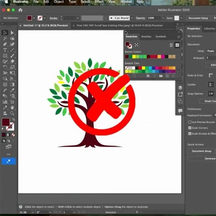Viewport: 216px width, 216px height.
Task: Switch Swatches panel to thumbnail grid view
Action: click(x=177, y=45)
